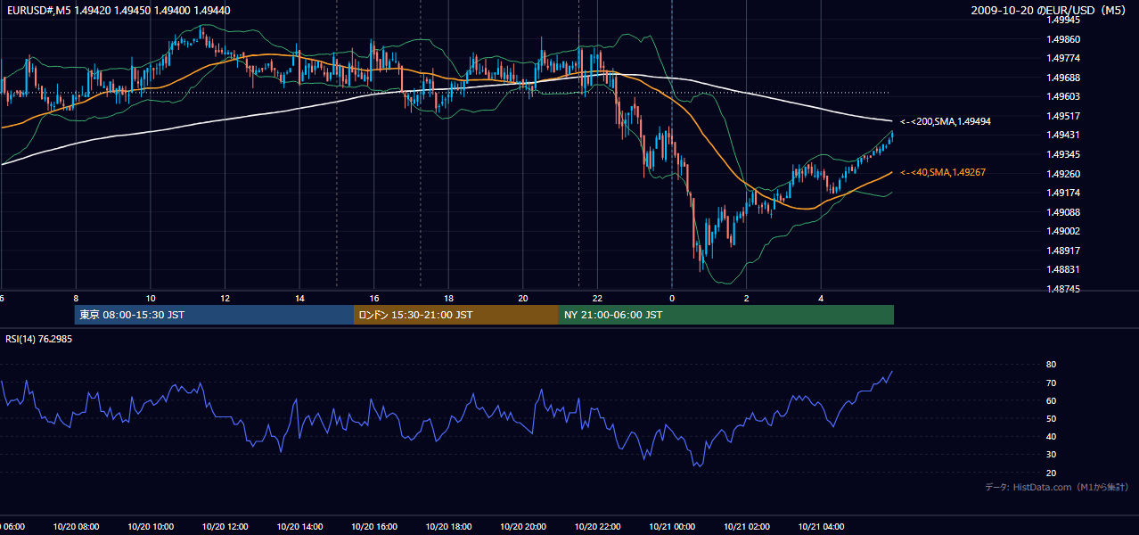Click the RSI scale value 40
1139x535 pixels.
click(x=1052, y=437)
